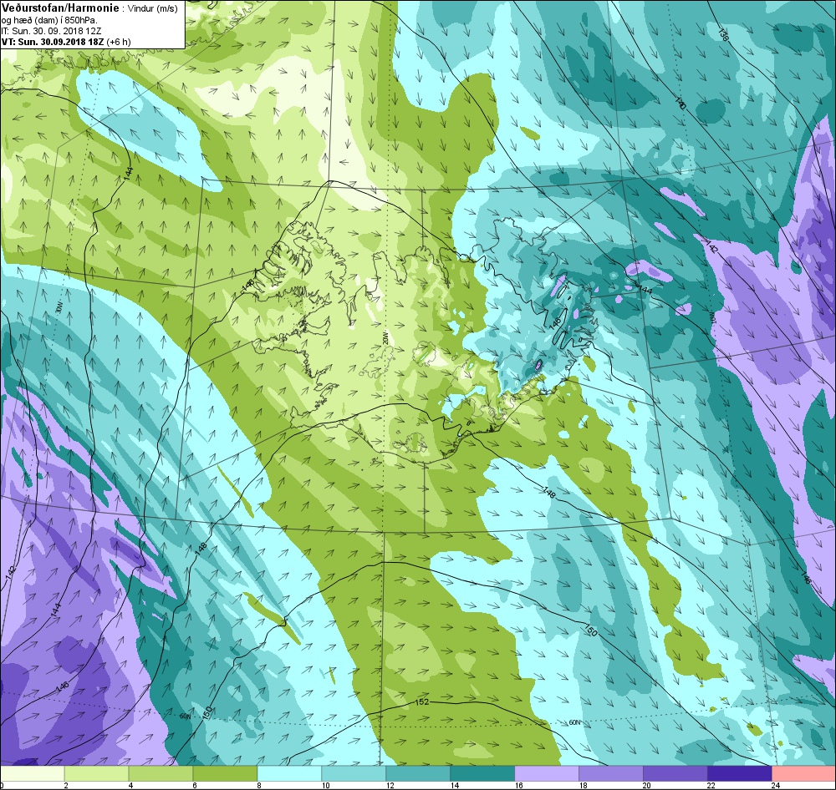
Task: Click the '140' height contour label
Action: (680, 104)
